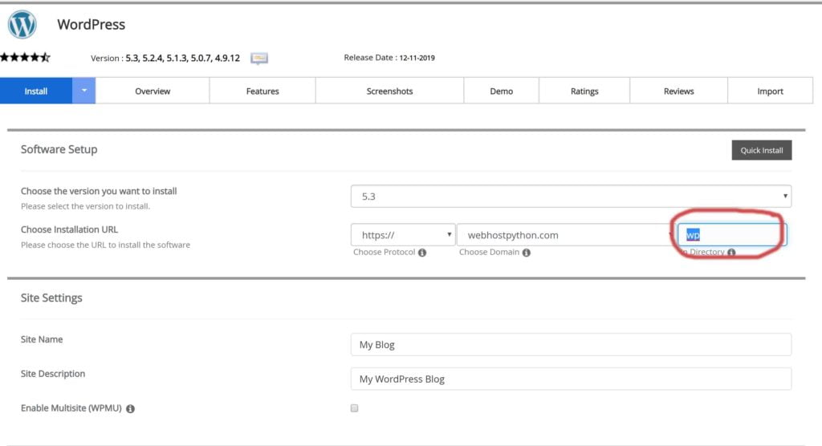Click the version list 5.3, 5.2.4 text
The image size is (822, 446).
(x=182, y=58)
